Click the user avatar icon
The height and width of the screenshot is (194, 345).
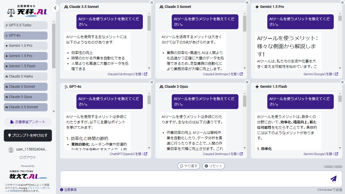[x=11, y=149]
